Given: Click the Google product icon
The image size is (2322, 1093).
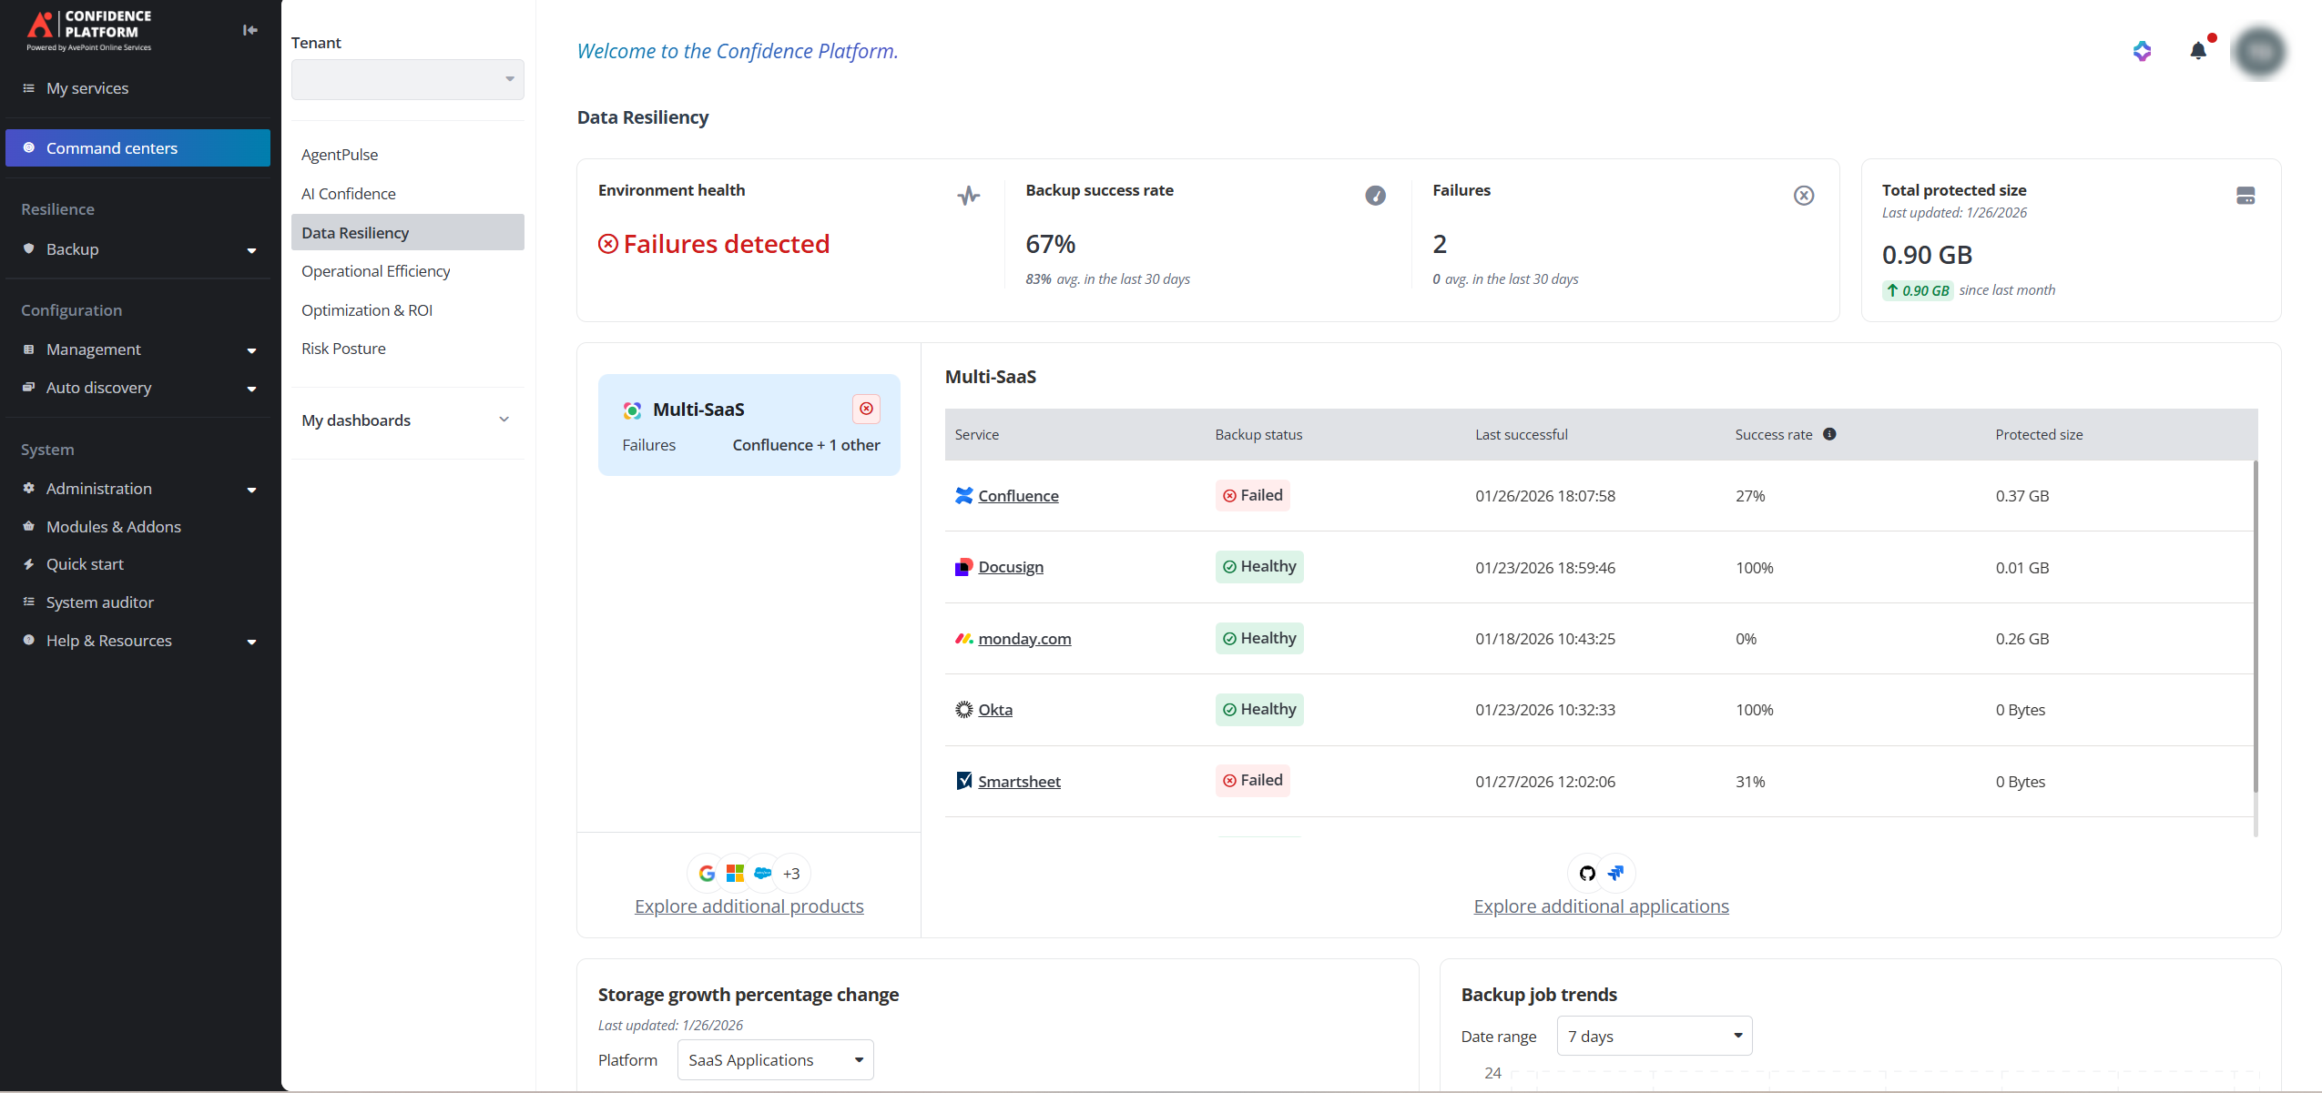Looking at the screenshot, I should (x=707, y=874).
